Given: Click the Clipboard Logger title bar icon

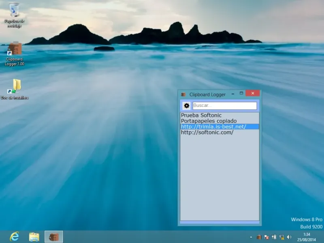Looking at the screenshot, I should click(x=183, y=94).
